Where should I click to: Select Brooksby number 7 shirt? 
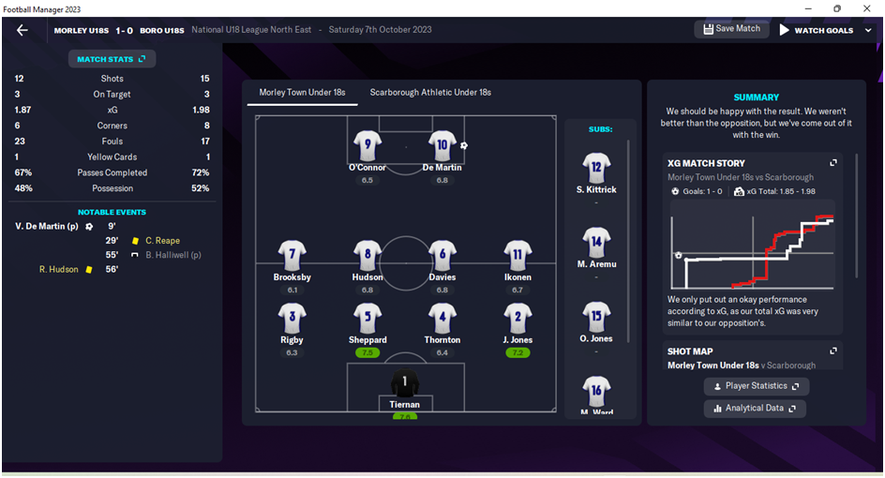292,256
